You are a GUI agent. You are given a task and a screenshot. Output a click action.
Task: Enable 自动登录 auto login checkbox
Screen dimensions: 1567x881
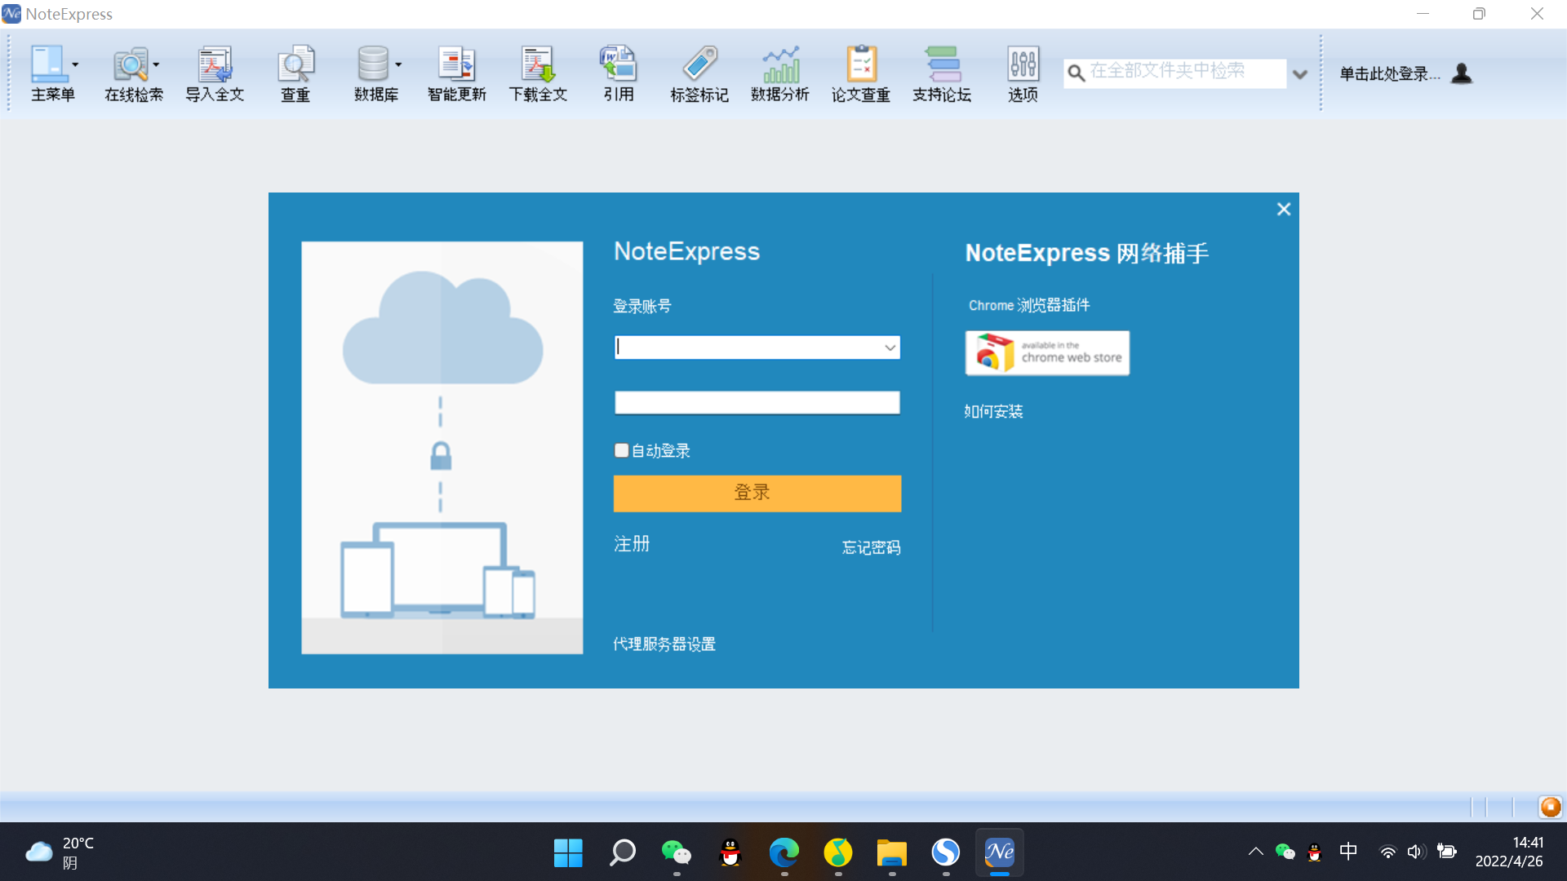click(622, 450)
